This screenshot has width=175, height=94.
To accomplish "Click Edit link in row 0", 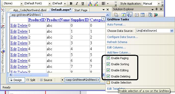I will tap(14, 25).
